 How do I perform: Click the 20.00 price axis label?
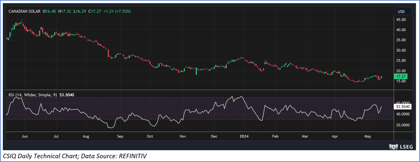401,71
